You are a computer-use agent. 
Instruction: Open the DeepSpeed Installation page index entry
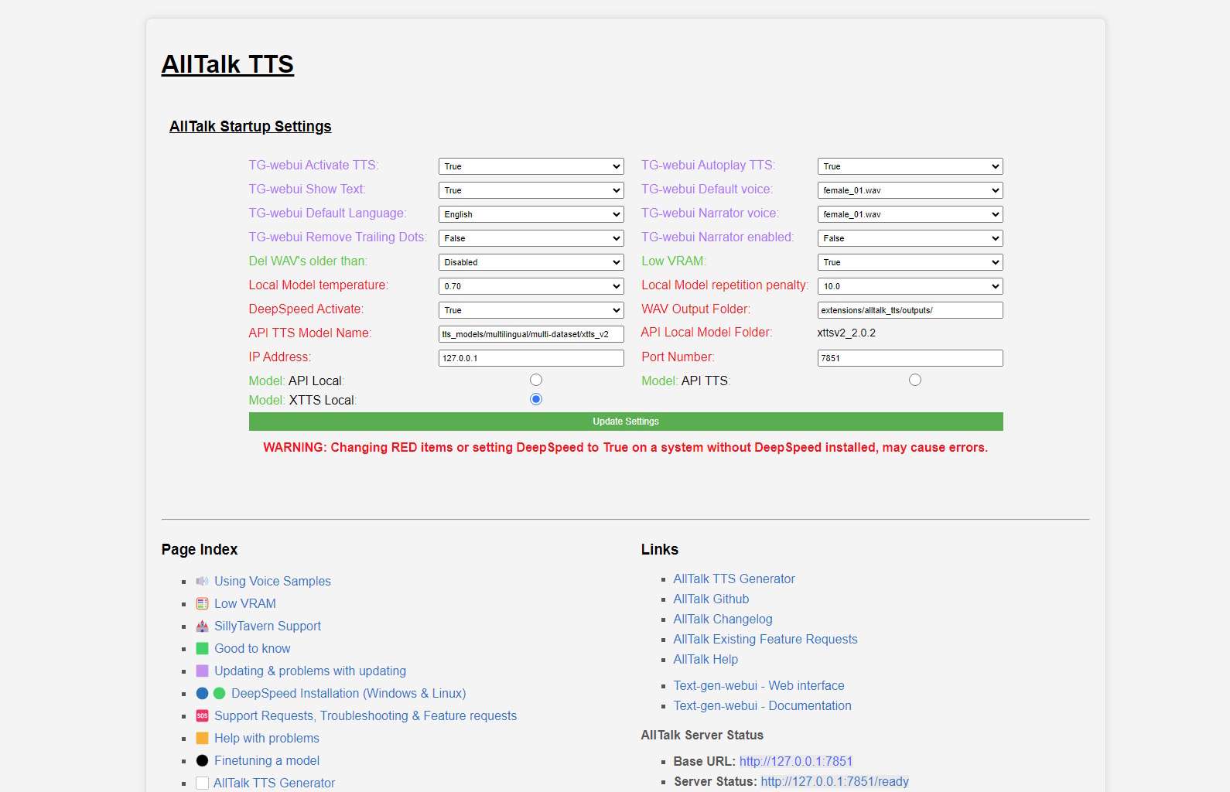point(348,693)
